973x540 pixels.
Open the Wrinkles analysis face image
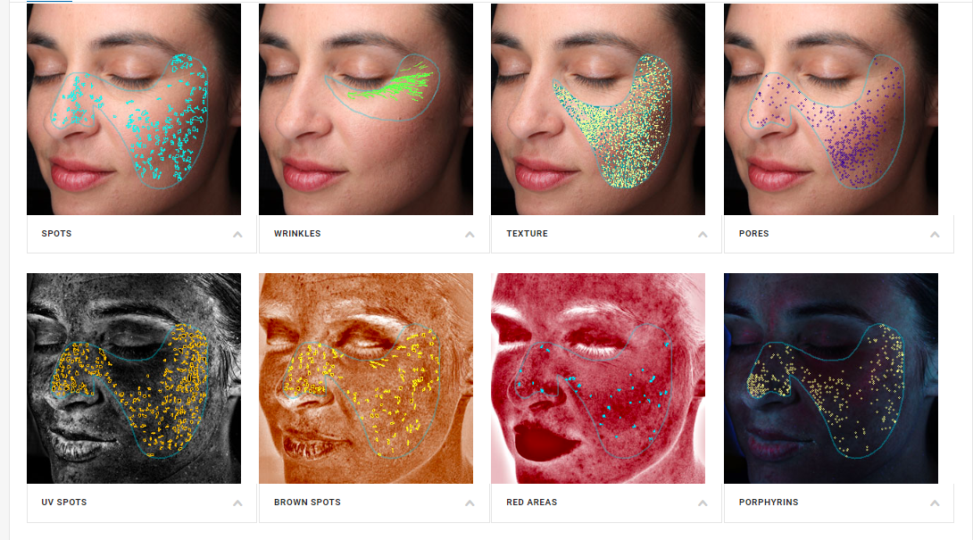(x=366, y=109)
